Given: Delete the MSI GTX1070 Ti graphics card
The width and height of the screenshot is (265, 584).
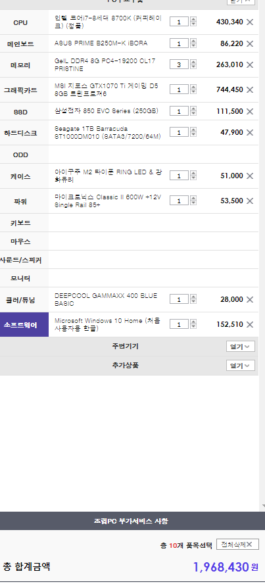Looking at the screenshot, I should (x=250, y=89).
